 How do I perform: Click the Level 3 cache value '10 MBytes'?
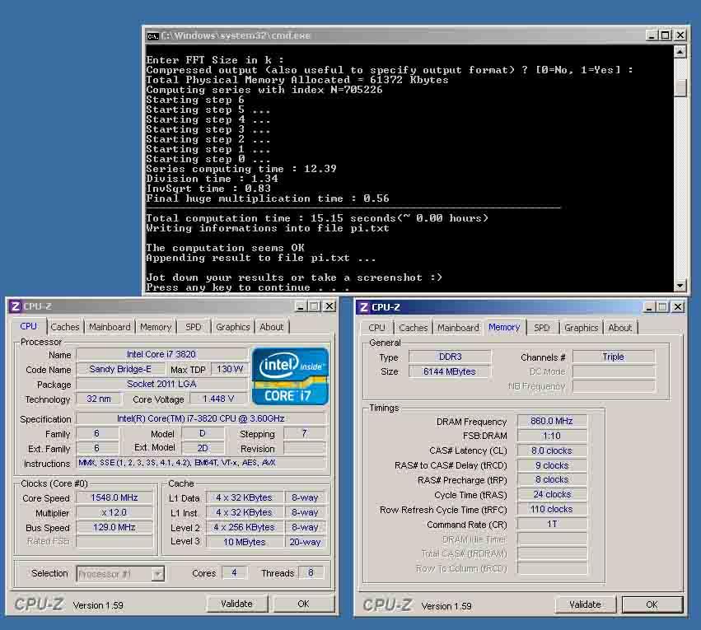click(244, 542)
